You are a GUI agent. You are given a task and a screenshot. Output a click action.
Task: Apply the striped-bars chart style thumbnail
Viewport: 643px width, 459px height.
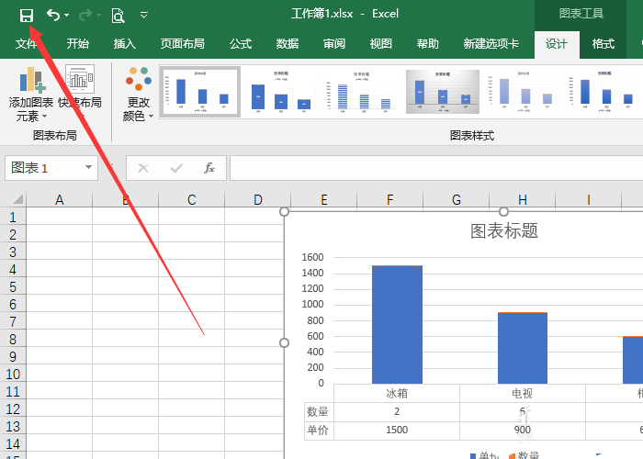[362, 92]
